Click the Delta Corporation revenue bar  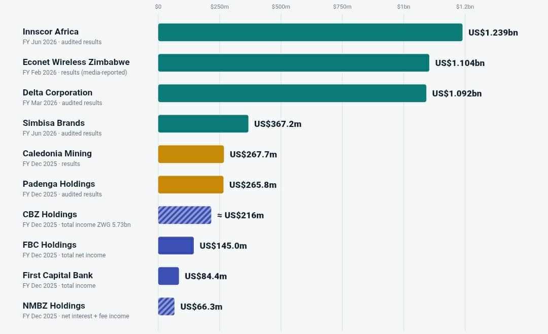tap(292, 93)
